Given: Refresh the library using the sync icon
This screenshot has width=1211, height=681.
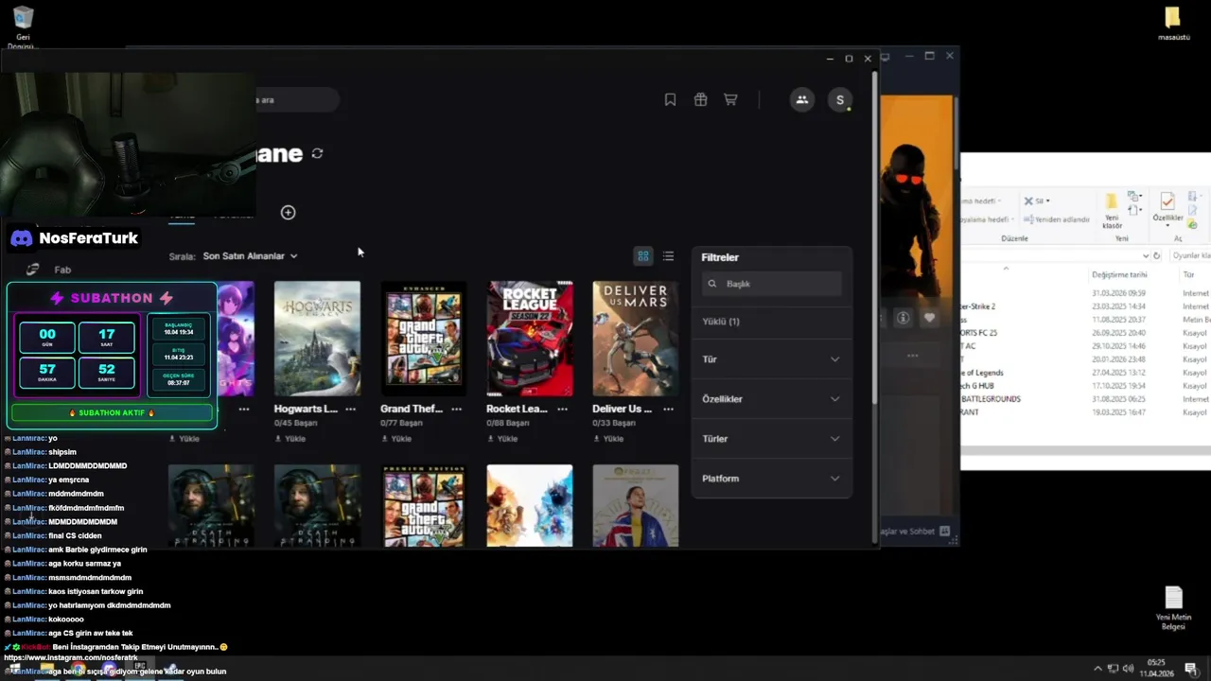Looking at the screenshot, I should (317, 153).
